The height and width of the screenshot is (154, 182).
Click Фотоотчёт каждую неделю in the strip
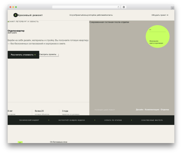point(72,120)
